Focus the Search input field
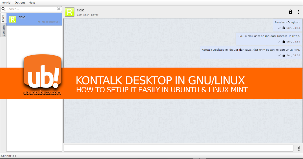The image size is (303, 159). (31, 9)
